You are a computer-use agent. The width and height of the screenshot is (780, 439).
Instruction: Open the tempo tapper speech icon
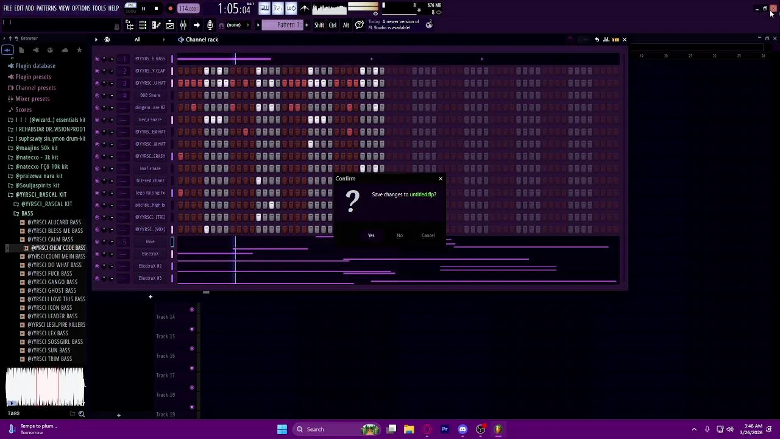point(360,25)
